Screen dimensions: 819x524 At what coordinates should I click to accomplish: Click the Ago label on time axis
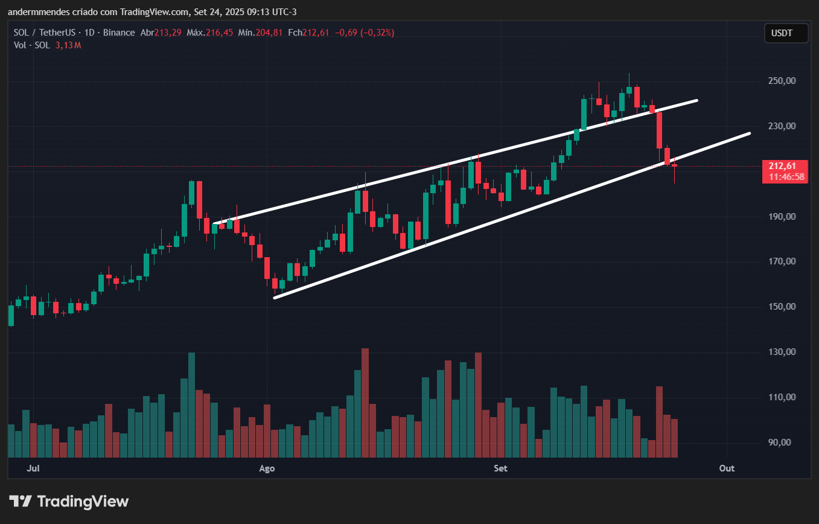click(266, 468)
